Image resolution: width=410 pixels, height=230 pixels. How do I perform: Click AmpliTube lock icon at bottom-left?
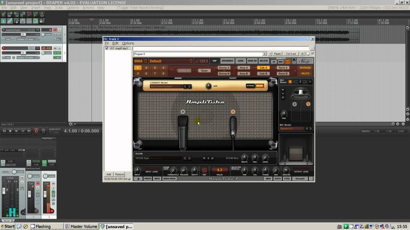pyautogui.click(x=138, y=179)
